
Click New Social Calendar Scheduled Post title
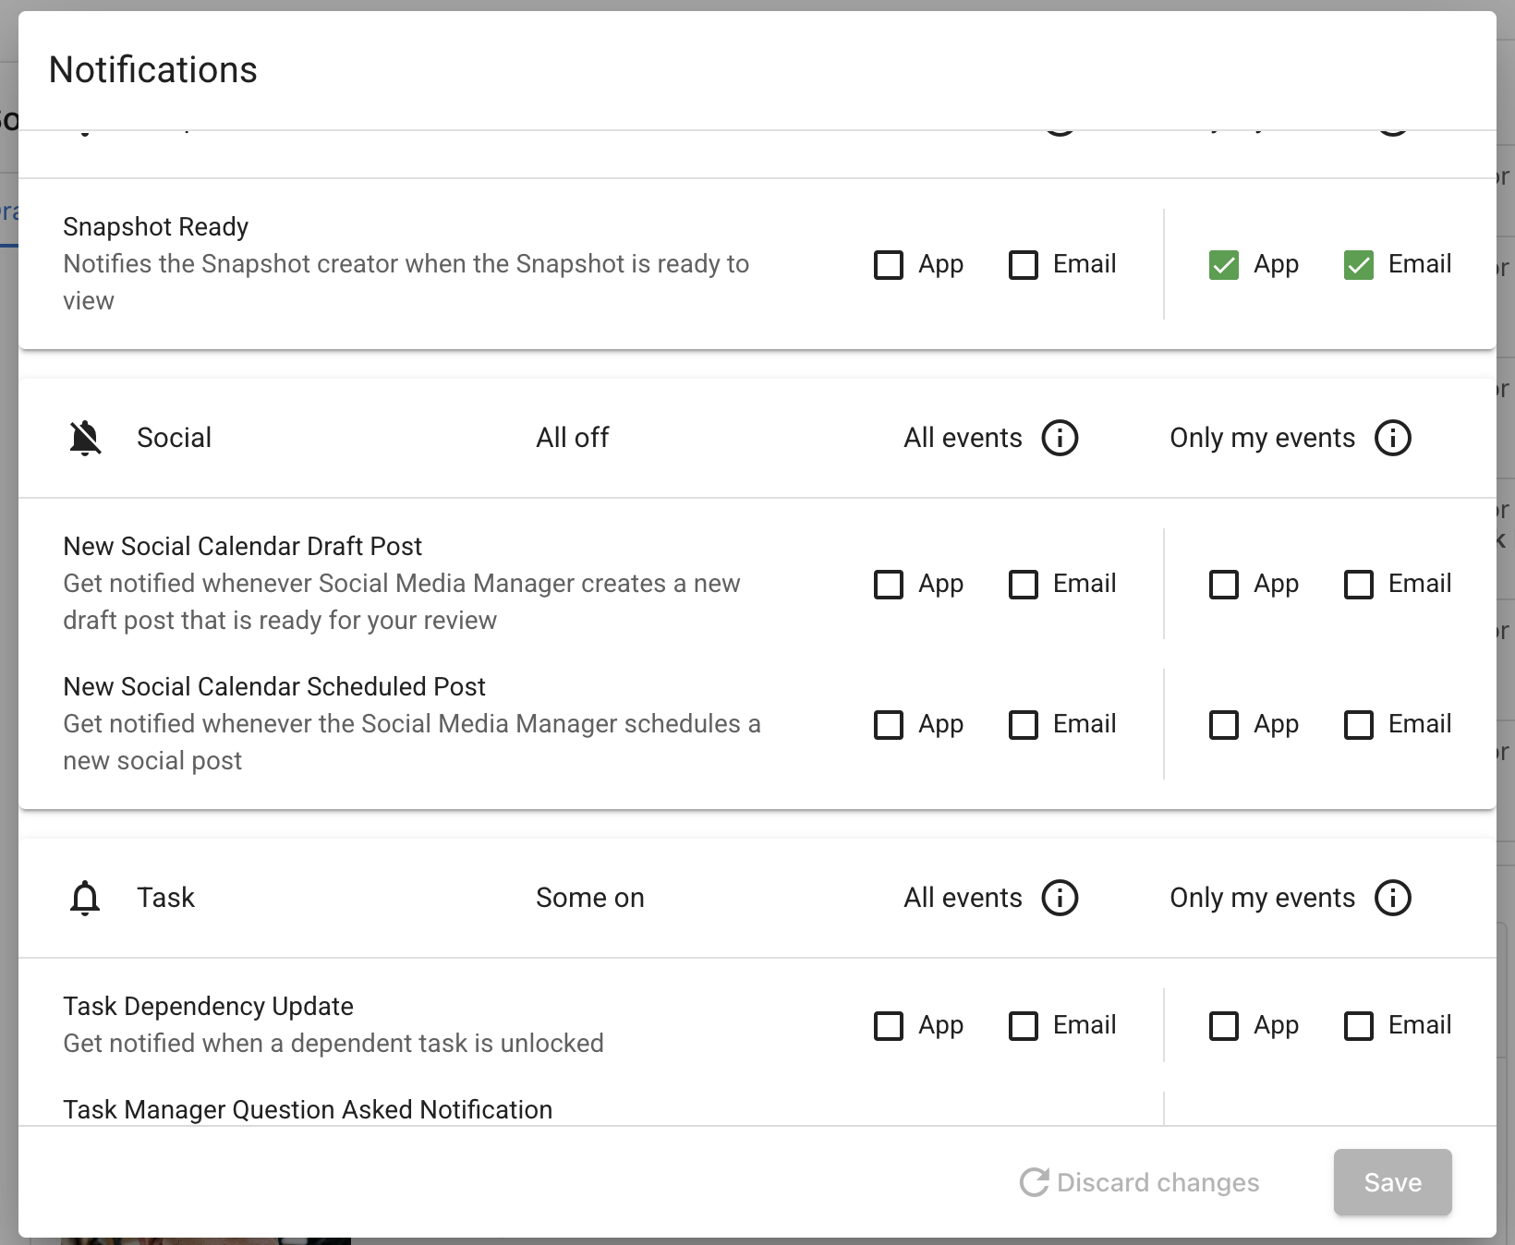[x=274, y=687]
